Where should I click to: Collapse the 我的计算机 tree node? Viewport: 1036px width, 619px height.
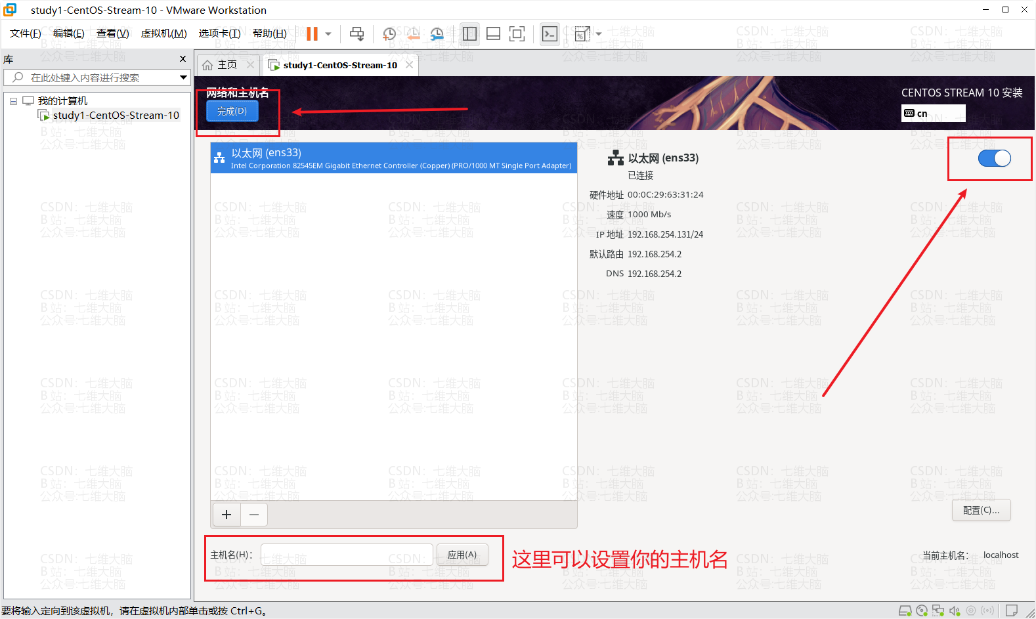tap(13, 101)
